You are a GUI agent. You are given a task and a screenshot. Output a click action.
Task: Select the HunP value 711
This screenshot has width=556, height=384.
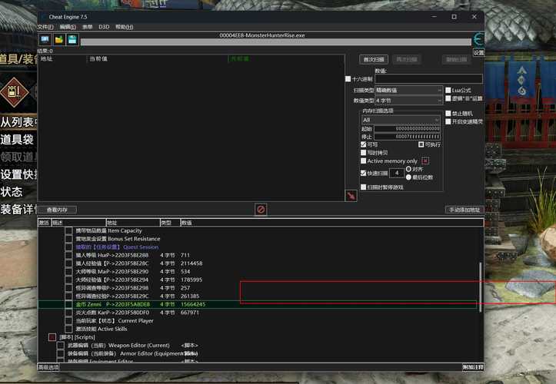pos(185,255)
